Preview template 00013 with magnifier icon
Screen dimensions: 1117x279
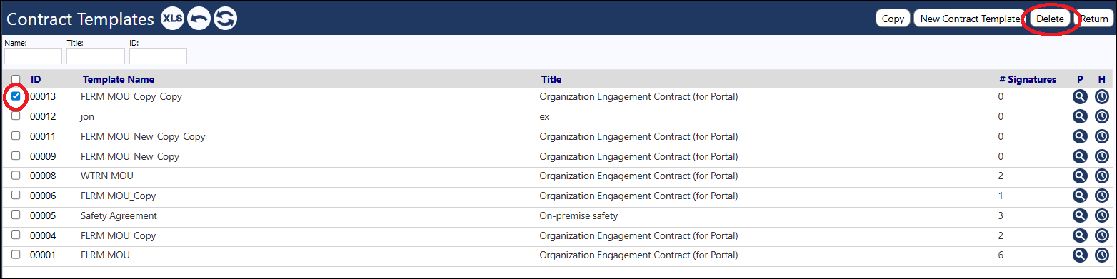1080,96
